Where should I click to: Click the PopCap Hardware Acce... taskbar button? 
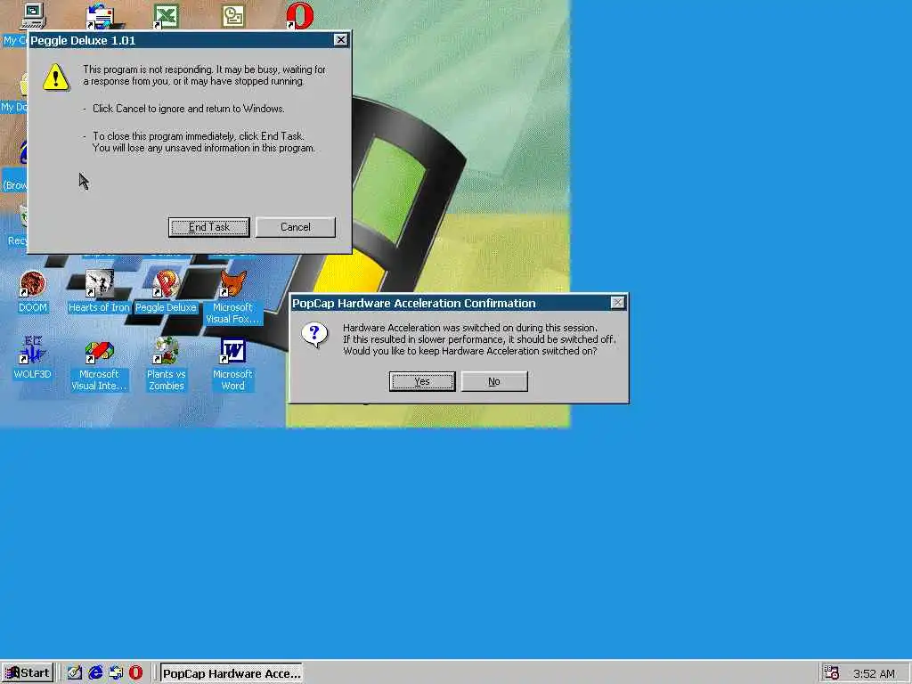pyautogui.click(x=232, y=673)
